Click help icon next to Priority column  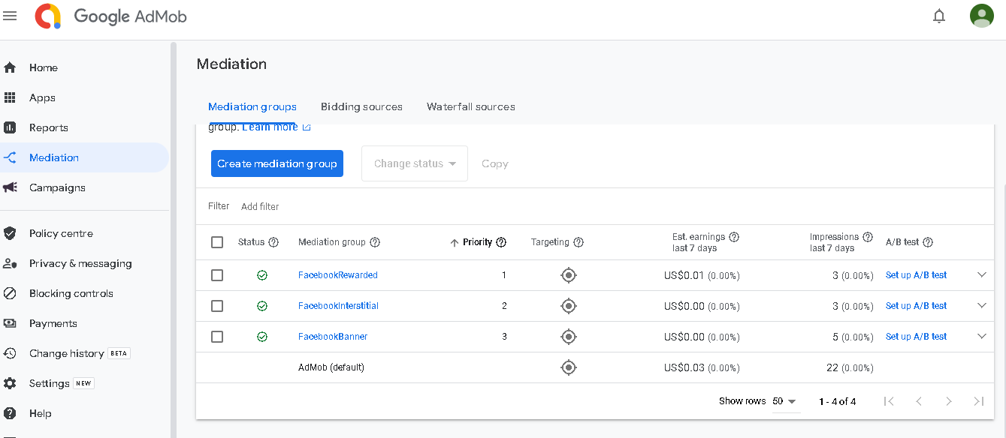tap(501, 242)
